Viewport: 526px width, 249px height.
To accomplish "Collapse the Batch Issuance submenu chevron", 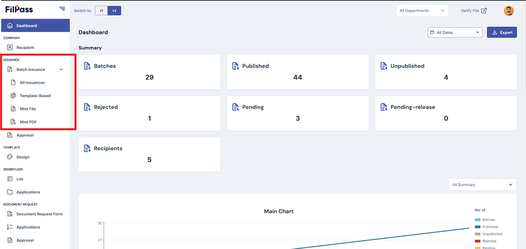I will pyautogui.click(x=61, y=69).
